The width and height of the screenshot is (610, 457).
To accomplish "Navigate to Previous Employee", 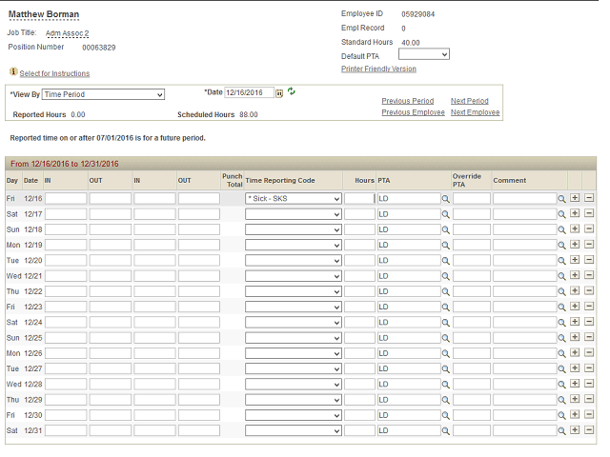I will tap(413, 112).
